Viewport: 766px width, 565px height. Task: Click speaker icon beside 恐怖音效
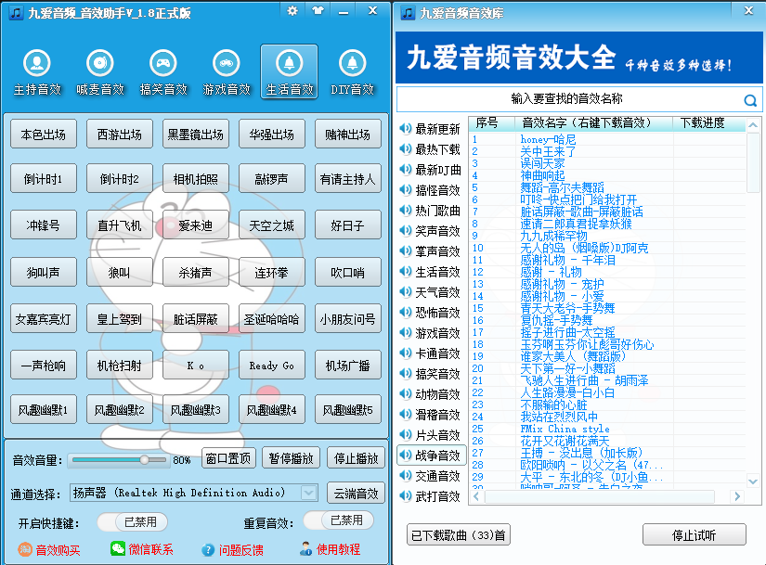coord(406,312)
